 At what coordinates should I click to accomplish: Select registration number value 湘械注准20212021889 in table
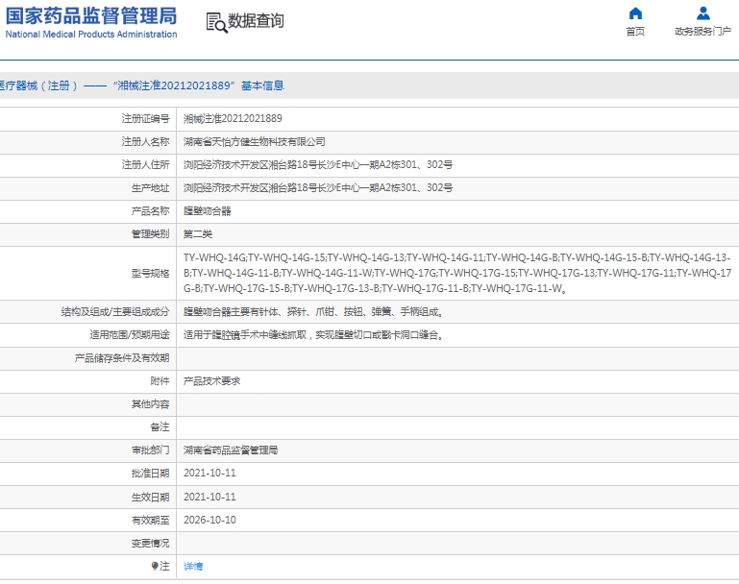tap(233, 119)
